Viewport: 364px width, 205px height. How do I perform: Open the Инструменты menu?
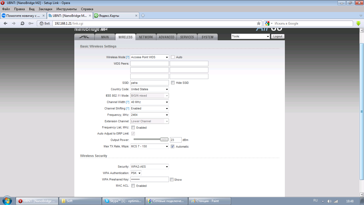[x=67, y=9]
